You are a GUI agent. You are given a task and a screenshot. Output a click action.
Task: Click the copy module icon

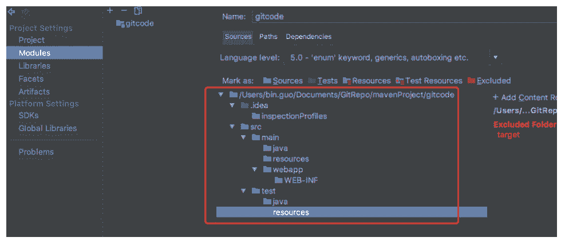tap(137, 10)
